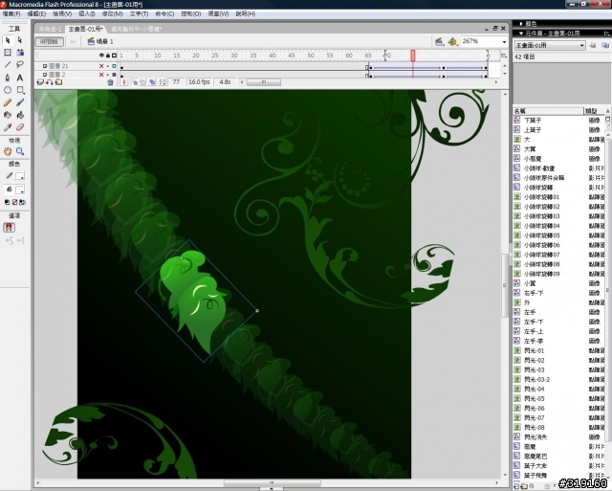The image size is (612, 491).
Task: Toggle the eye icon for all layers
Action: click(102, 56)
